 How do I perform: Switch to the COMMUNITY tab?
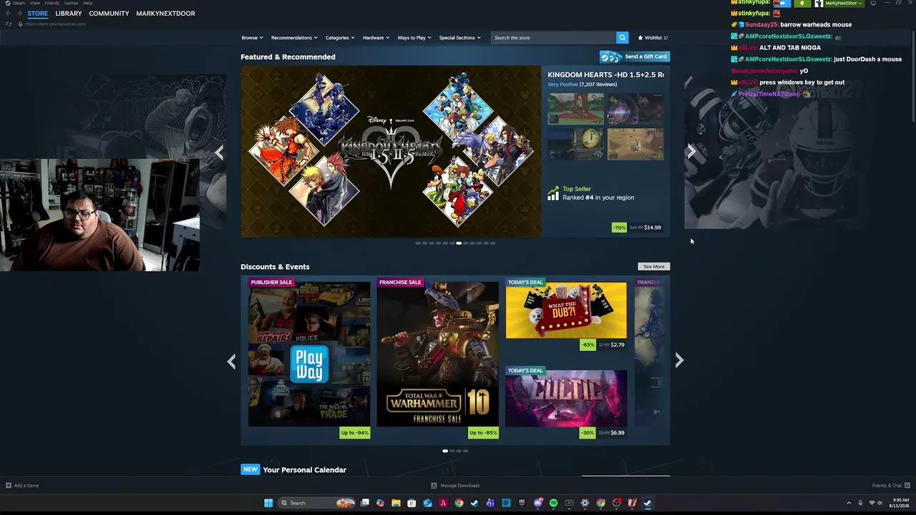[x=109, y=14]
